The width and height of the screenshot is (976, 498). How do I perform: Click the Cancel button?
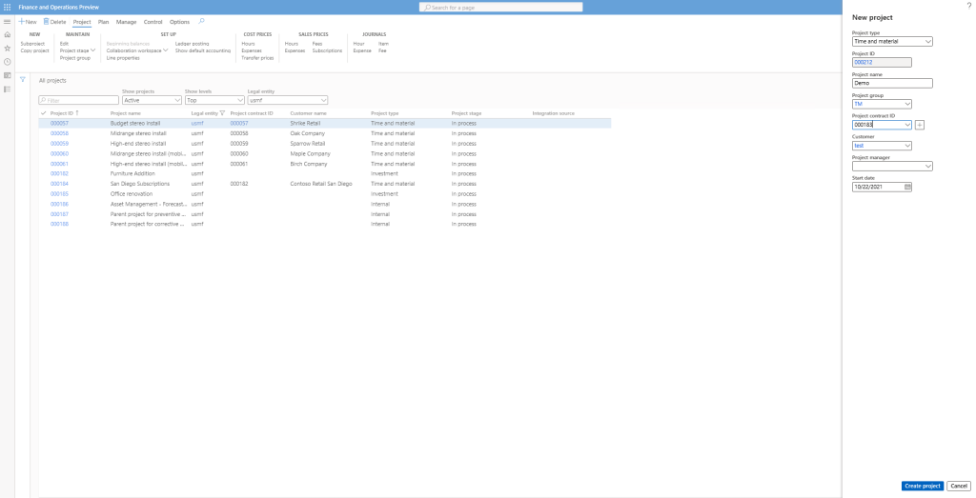[959, 486]
